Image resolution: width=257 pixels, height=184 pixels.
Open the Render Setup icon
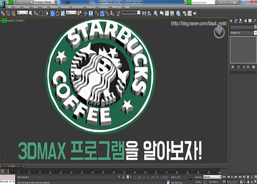tap(184, 13)
